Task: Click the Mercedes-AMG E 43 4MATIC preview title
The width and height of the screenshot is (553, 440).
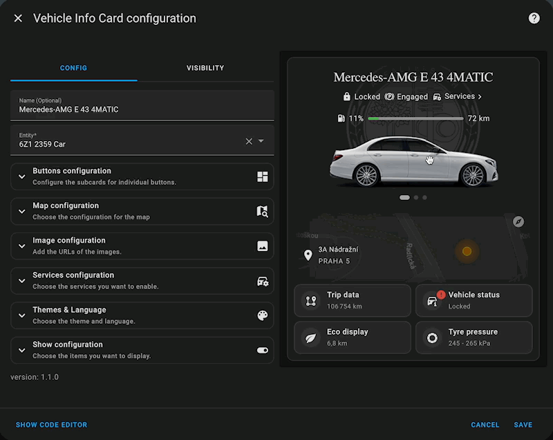Action: (x=413, y=77)
